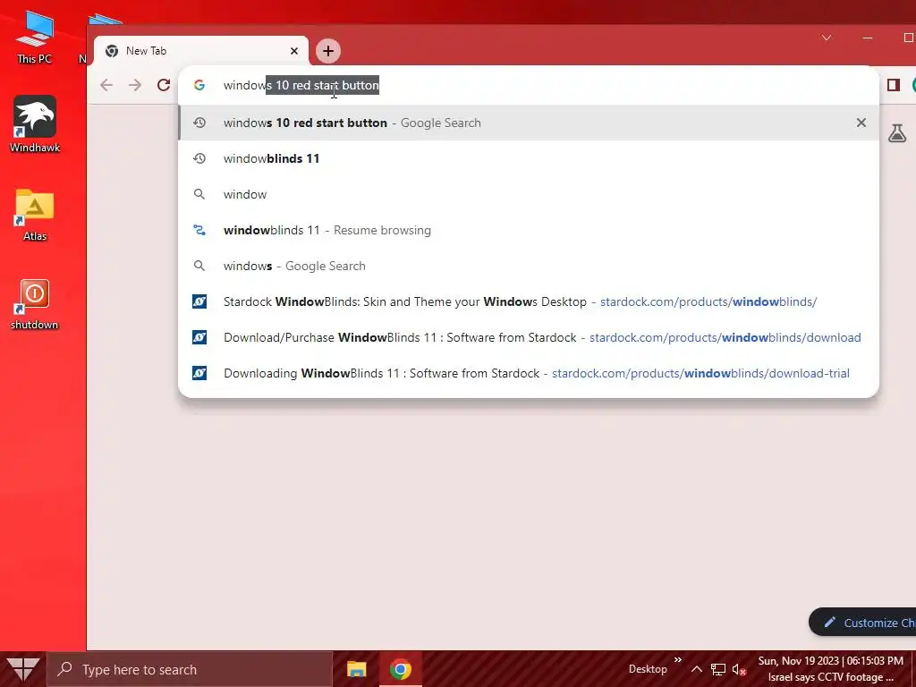Screen dimensions: 916x687
Task: Open the taskbar date and time
Action: tap(831, 661)
